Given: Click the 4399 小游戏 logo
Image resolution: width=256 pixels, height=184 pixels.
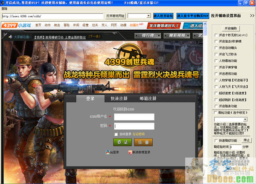Looking at the screenshot, I should pos(16,25).
